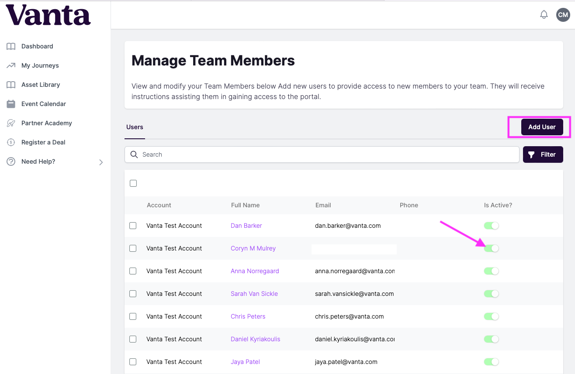Open the CM user avatar menu
This screenshot has width=575, height=374.
click(563, 14)
